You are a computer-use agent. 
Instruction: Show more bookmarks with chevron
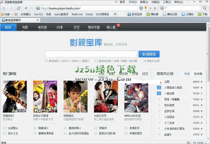tap(115, 14)
